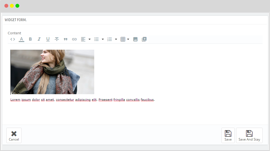Toggle bold formatting
This screenshot has width=270, height=151.
tap(30, 39)
